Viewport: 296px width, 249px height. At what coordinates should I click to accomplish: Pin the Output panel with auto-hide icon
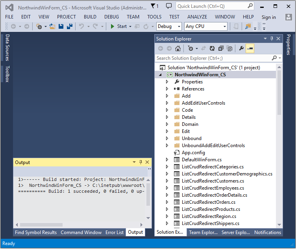pos(141,162)
